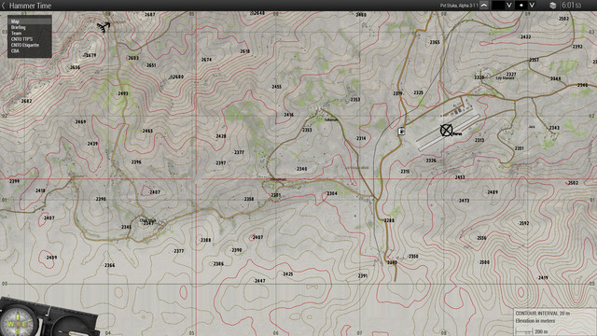
Task: Click the compass in the corner
Action: pos(18,322)
